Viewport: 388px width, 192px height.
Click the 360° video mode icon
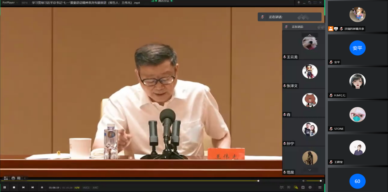282,187
